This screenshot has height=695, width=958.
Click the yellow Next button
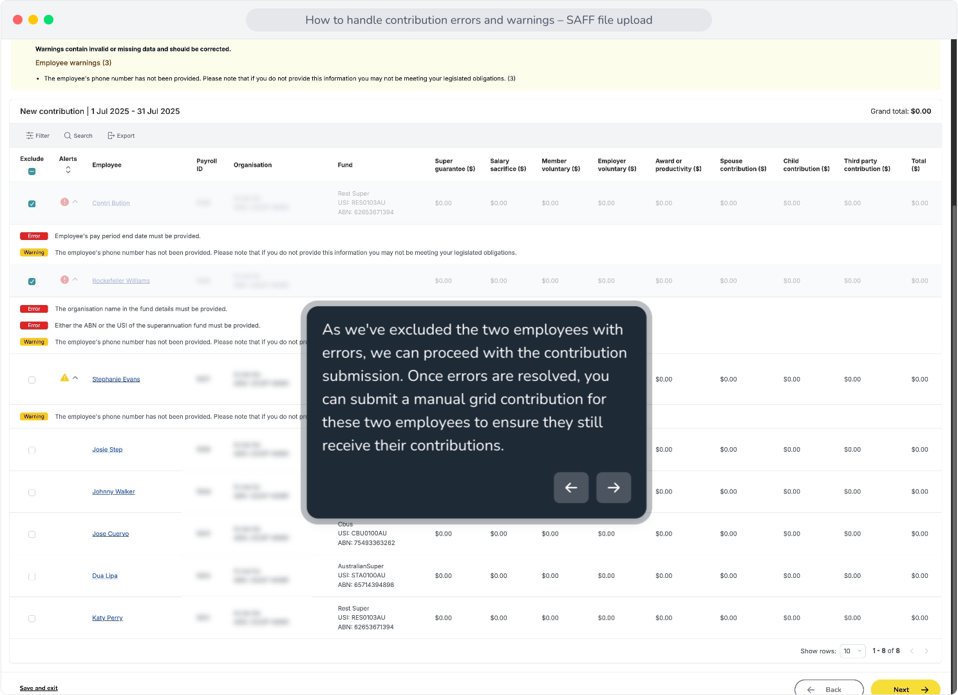[905, 687]
